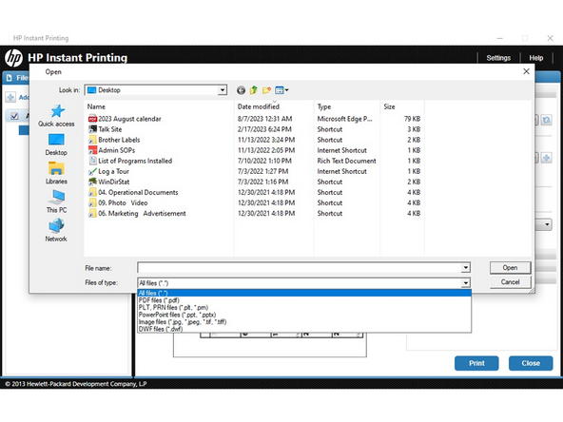Click the blue Print button
Image resolution: width=563 pixels, height=422 pixels.
point(476,363)
